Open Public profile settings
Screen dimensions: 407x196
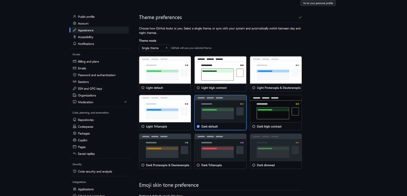coord(86,17)
